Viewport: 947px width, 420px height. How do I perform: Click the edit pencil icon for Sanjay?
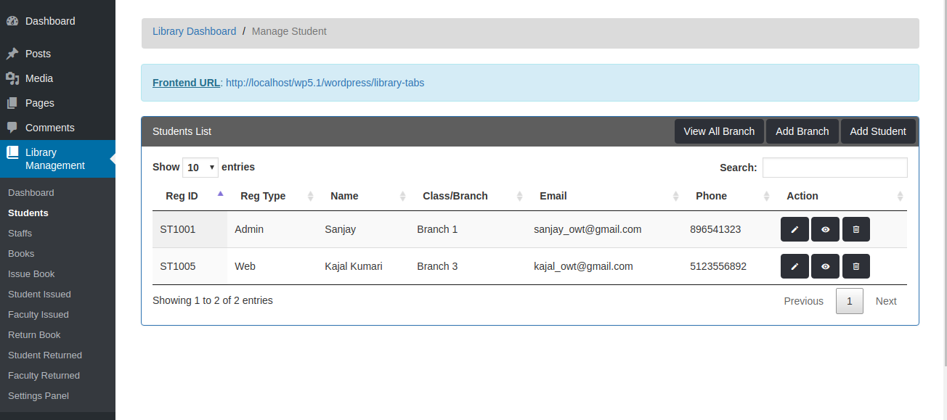(794, 229)
